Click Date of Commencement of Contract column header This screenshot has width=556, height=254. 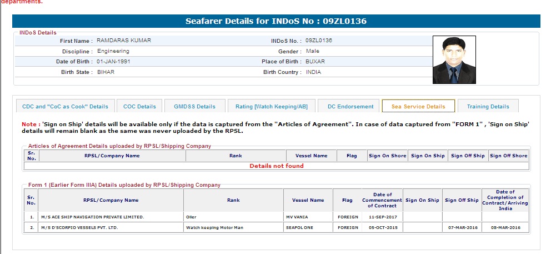coord(382,200)
